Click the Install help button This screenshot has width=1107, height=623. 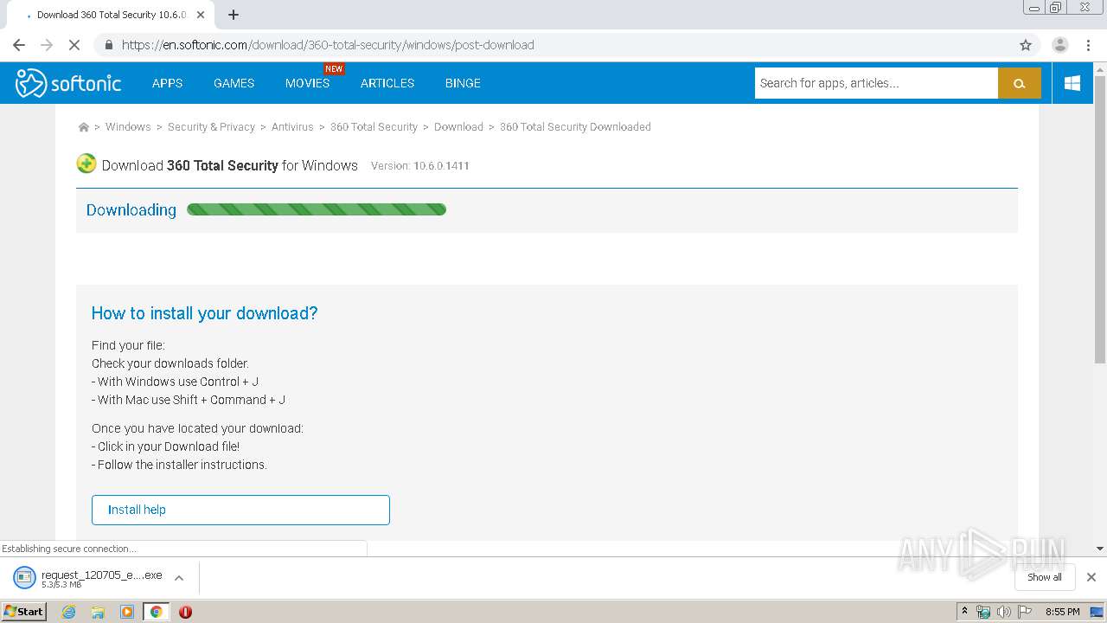[x=240, y=510]
